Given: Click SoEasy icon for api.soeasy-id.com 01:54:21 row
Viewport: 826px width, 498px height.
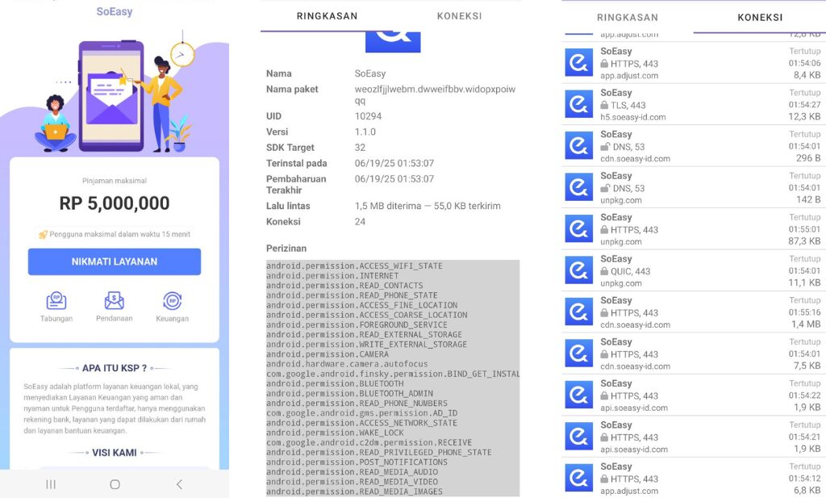Looking at the screenshot, I should coord(579,437).
